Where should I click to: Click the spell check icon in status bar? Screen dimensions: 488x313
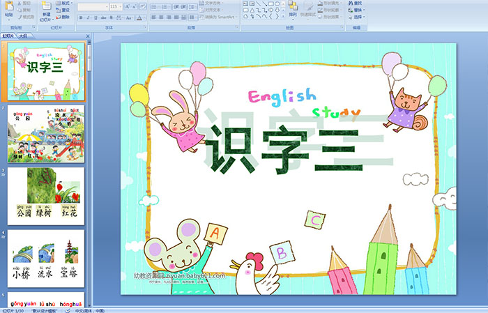click(x=68, y=311)
